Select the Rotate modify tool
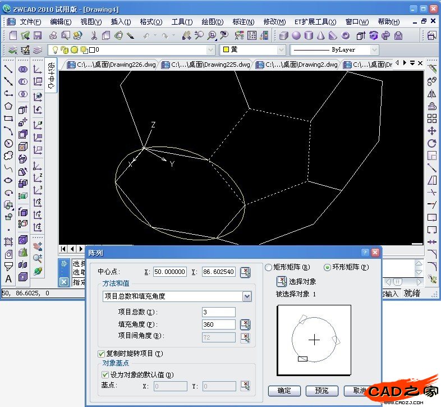 (x=431, y=143)
